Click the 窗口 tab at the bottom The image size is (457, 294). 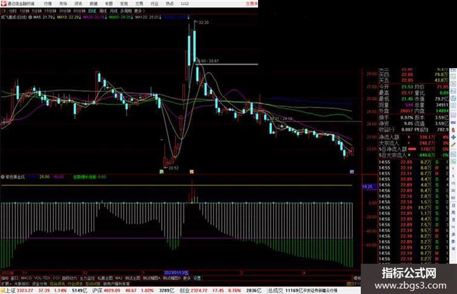[x=15, y=278]
